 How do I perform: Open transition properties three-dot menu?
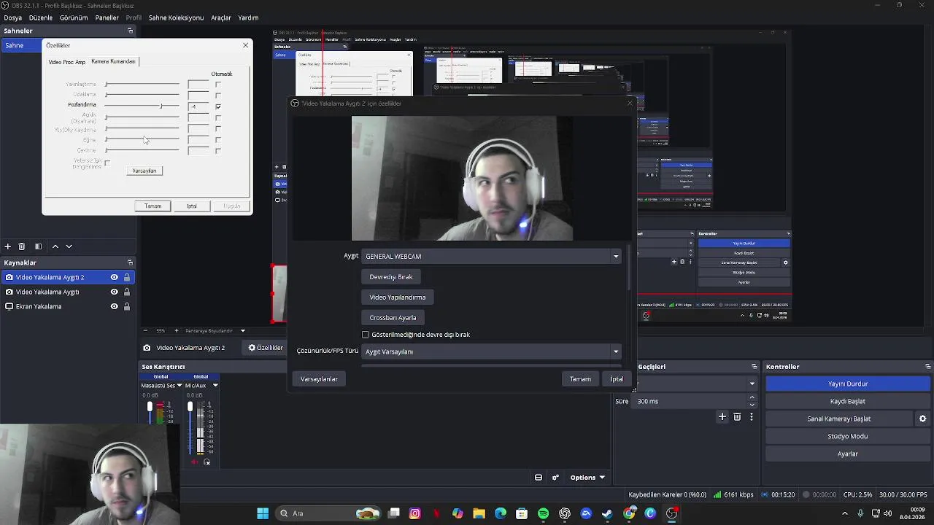point(751,417)
